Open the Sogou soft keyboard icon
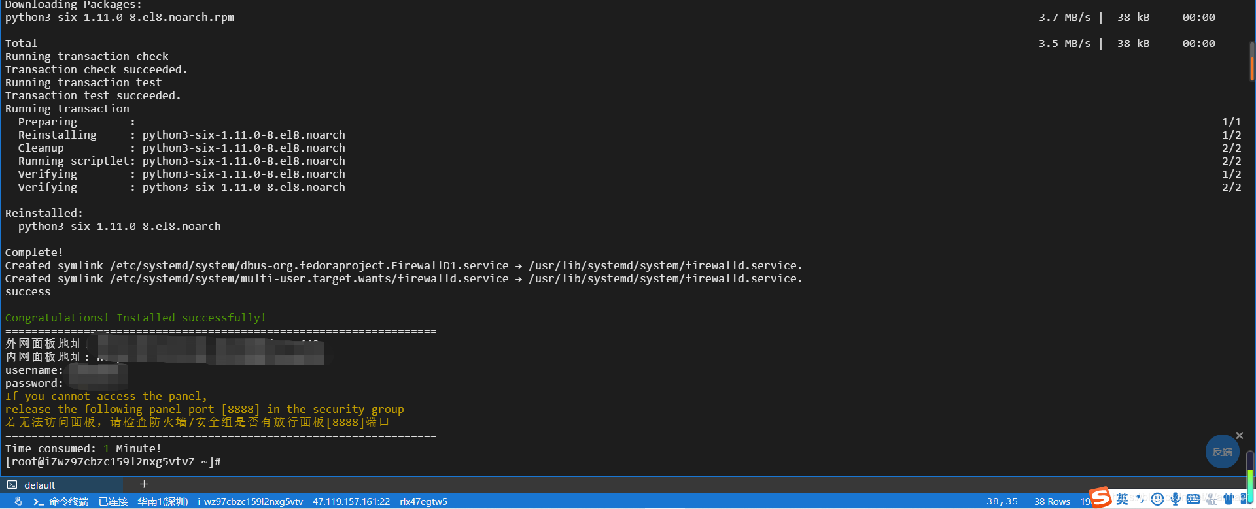1256x509 pixels. click(x=1193, y=499)
